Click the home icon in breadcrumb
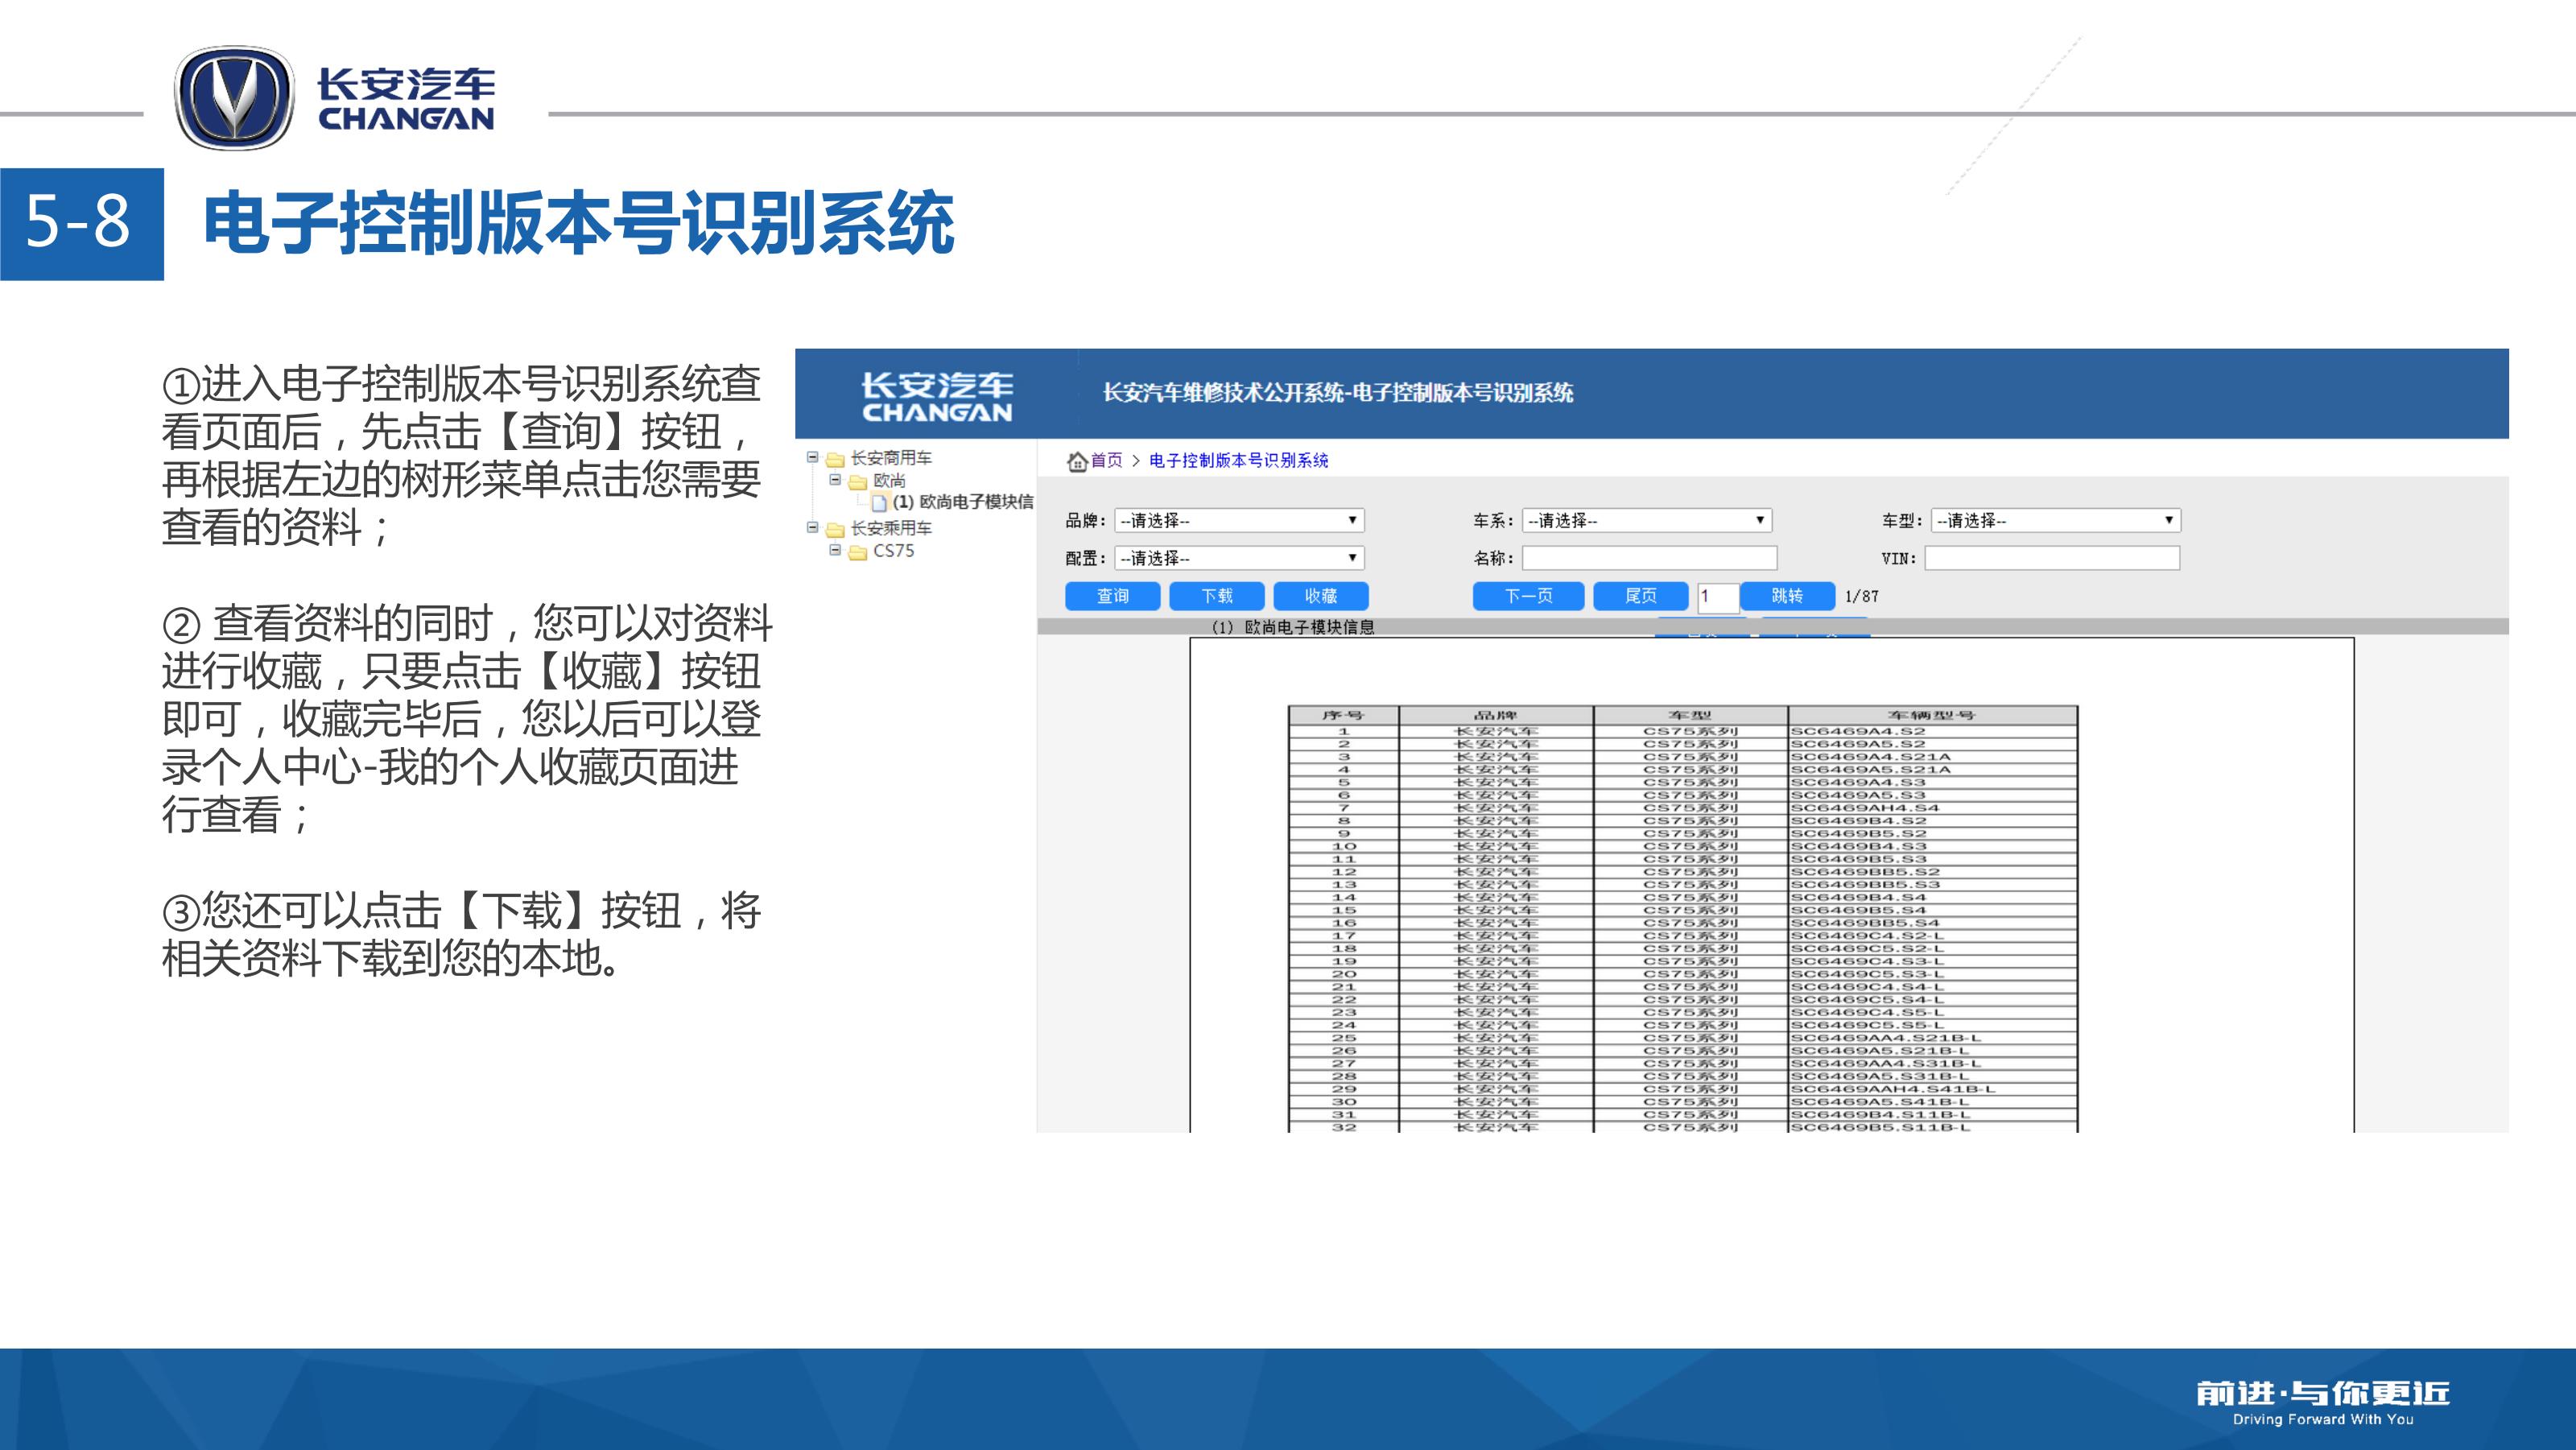This screenshot has width=2576, height=1450. (x=1077, y=461)
